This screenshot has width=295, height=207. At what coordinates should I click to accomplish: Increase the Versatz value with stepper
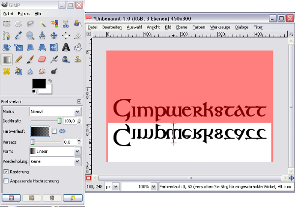(79, 140)
